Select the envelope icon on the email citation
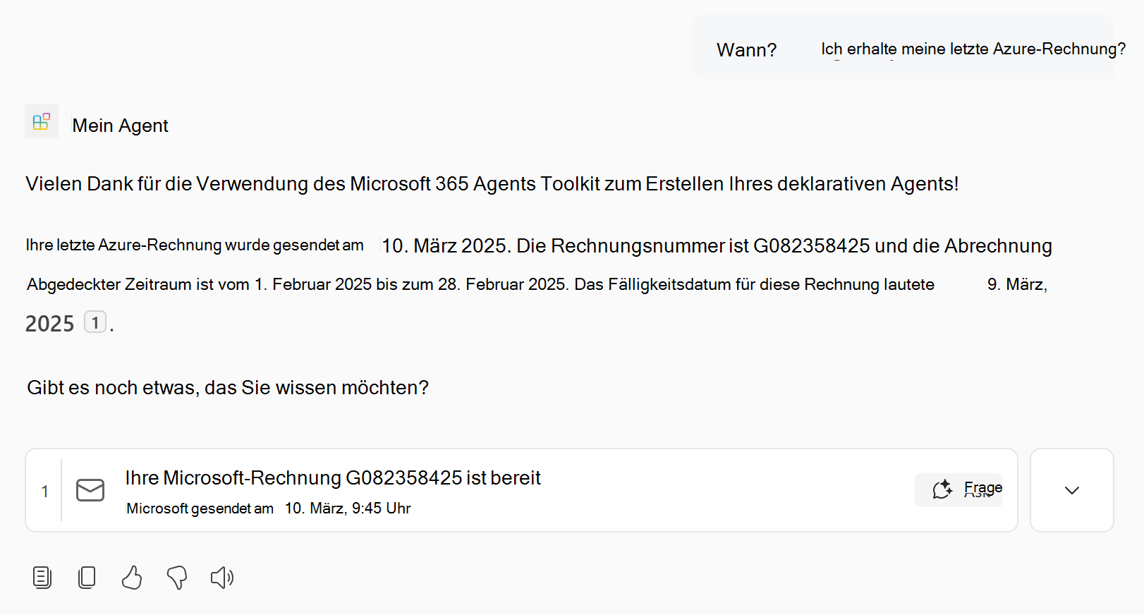1144x615 pixels. click(90, 490)
